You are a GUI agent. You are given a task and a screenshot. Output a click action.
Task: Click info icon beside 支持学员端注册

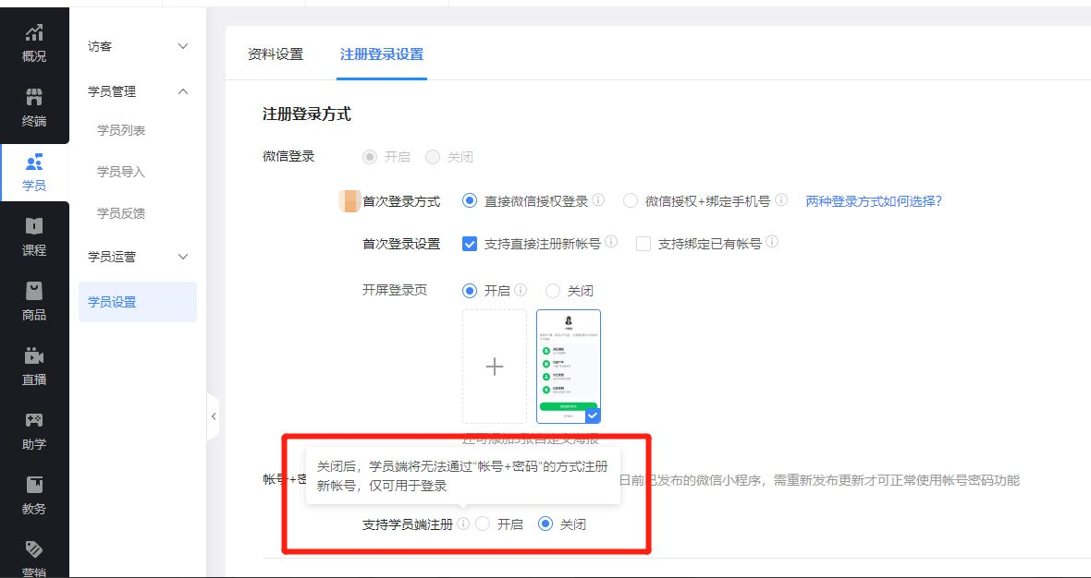coord(463,524)
